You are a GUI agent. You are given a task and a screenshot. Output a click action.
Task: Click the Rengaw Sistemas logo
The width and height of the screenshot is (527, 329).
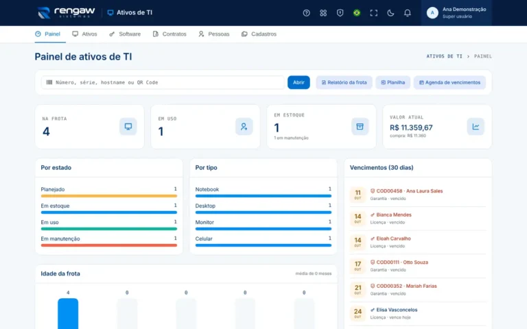(x=66, y=12)
